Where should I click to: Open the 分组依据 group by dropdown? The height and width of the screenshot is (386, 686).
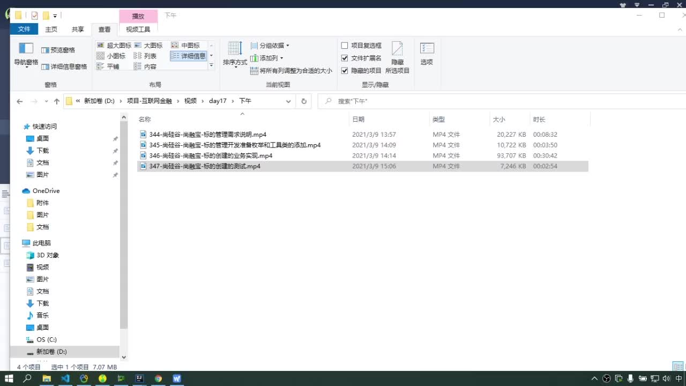coord(270,46)
